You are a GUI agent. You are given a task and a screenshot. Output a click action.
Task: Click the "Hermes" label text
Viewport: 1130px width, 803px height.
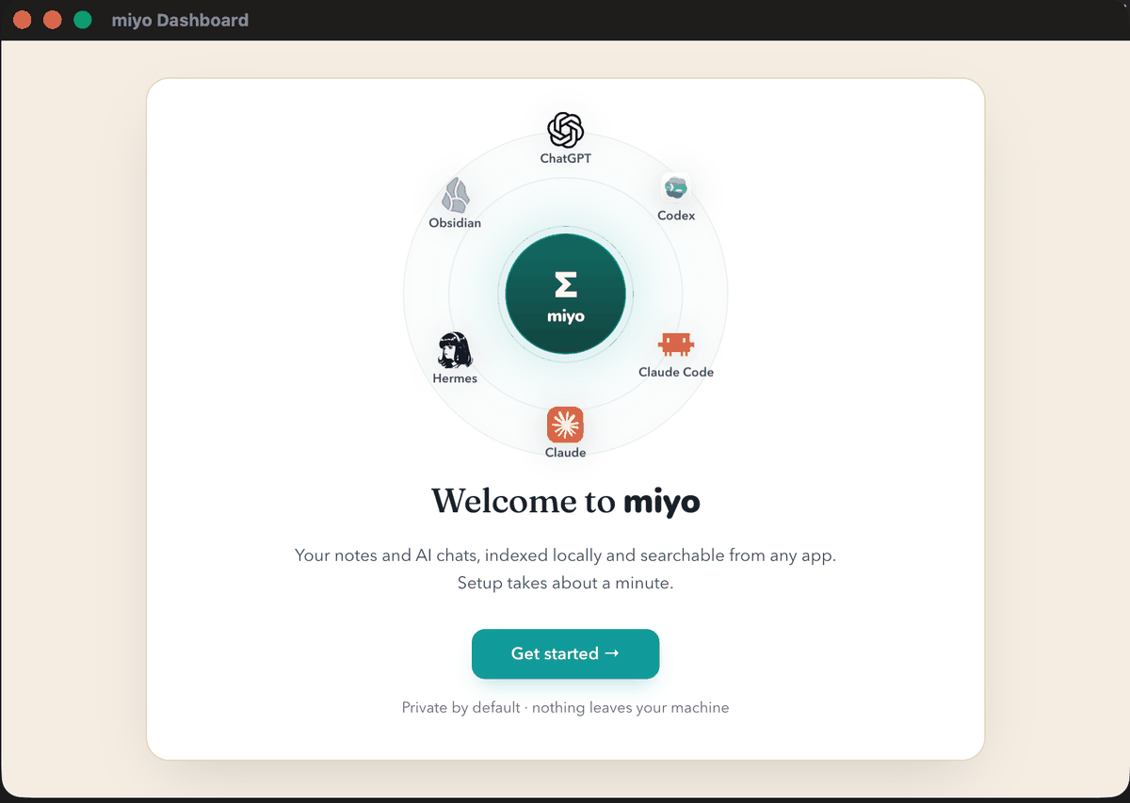pos(455,378)
